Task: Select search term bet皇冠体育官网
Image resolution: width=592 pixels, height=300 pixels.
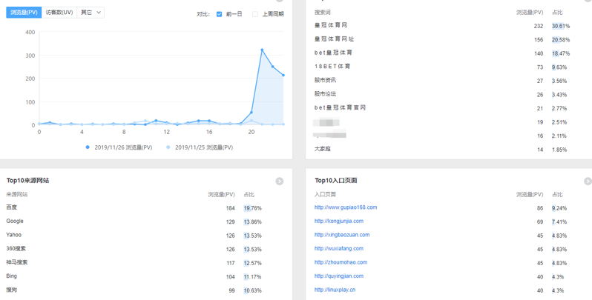Action: (340, 108)
